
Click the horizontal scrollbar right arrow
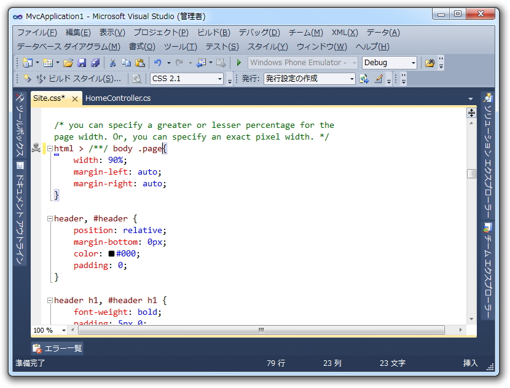(x=461, y=330)
